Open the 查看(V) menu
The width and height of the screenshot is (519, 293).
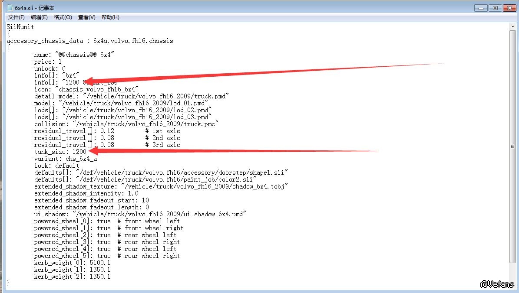[87, 17]
